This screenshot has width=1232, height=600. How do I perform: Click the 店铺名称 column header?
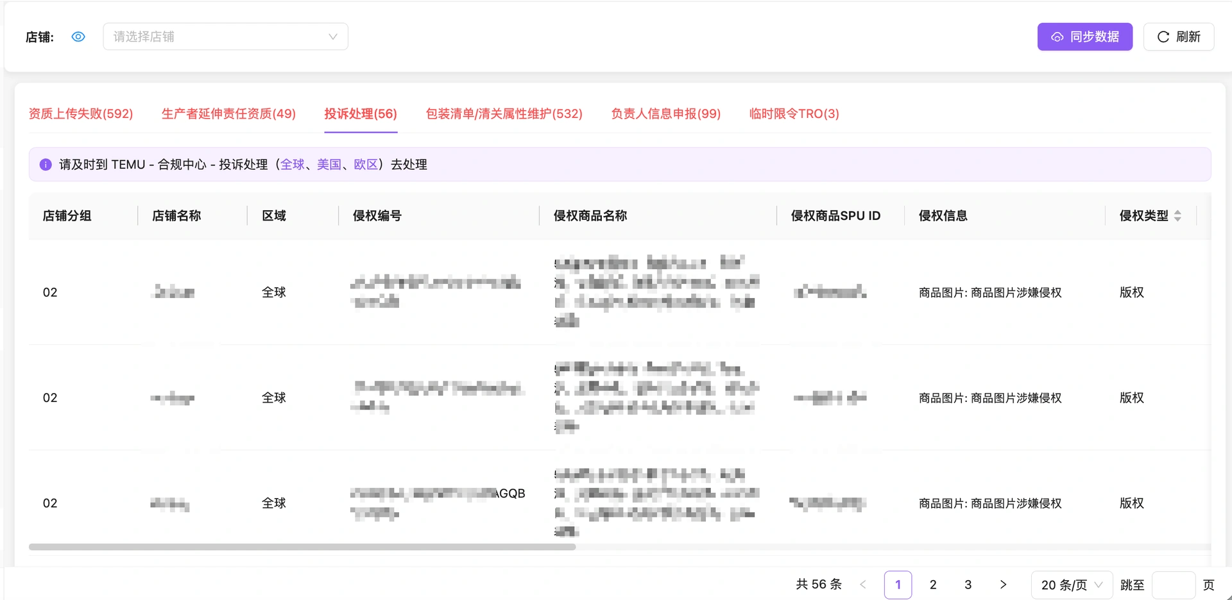click(x=193, y=216)
